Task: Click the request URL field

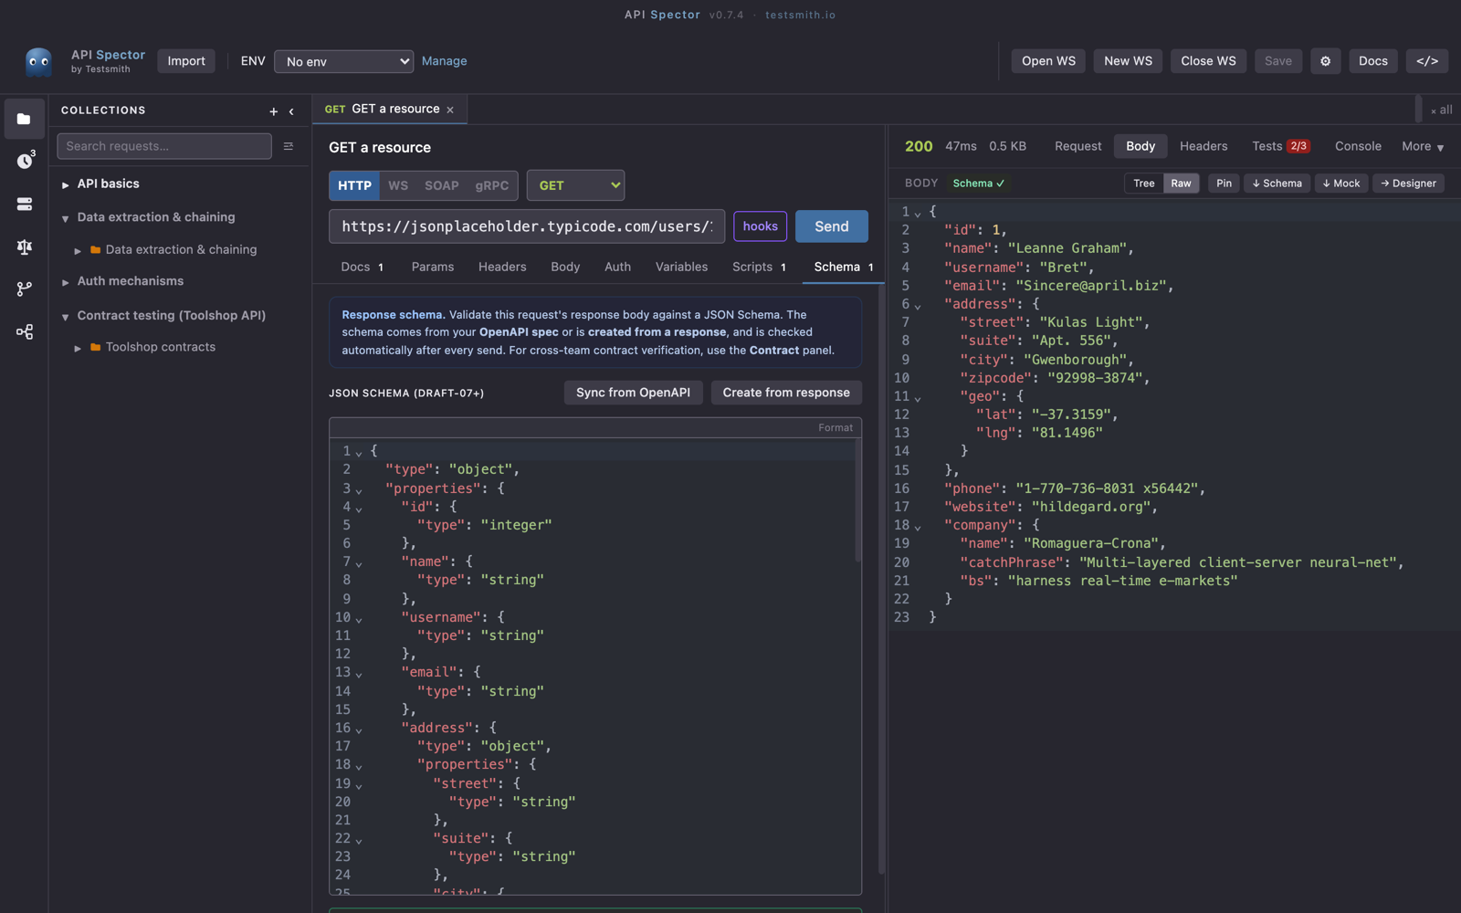Action: point(527,226)
